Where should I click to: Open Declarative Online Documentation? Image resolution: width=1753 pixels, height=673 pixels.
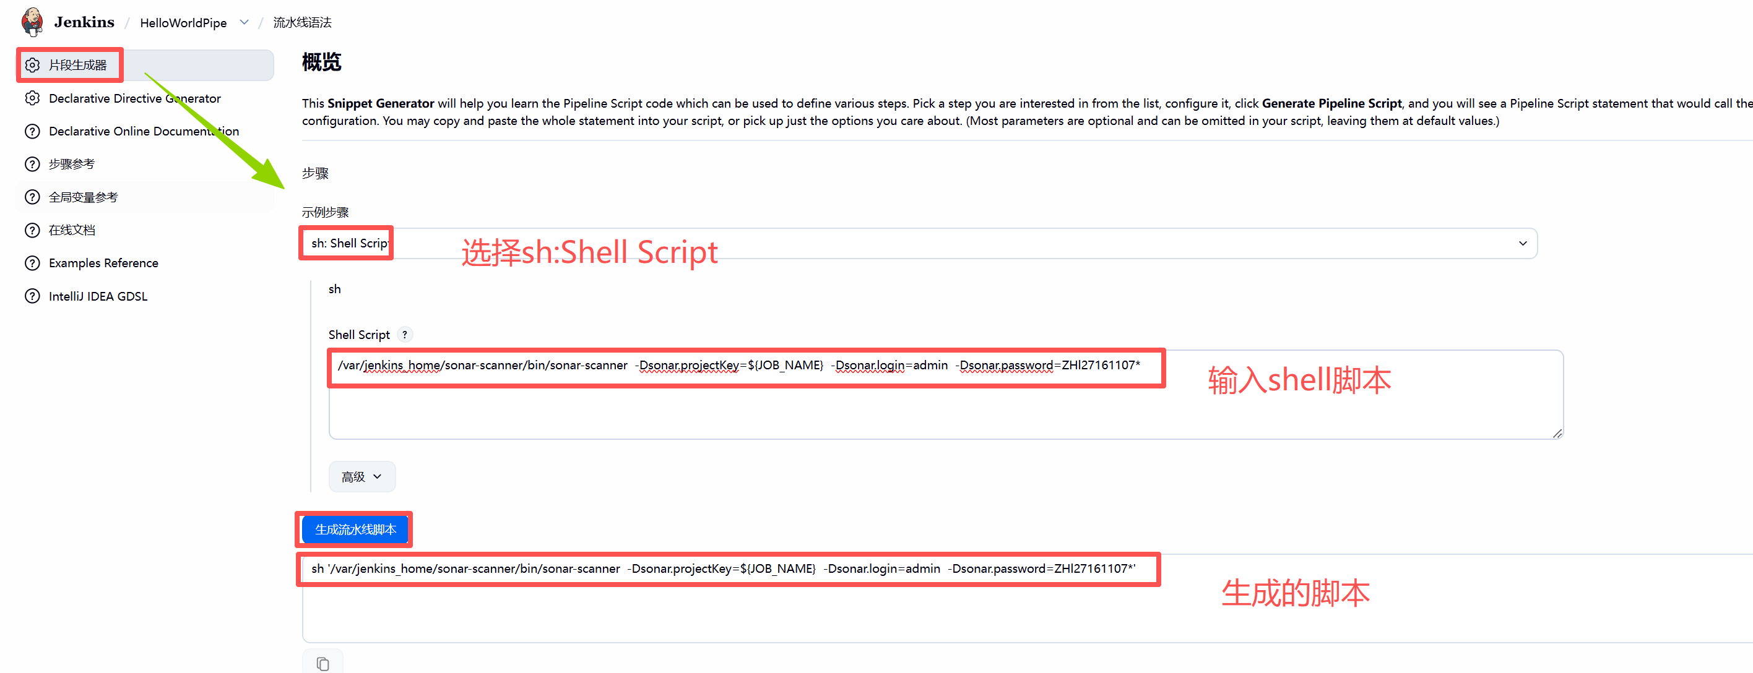(144, 131)
